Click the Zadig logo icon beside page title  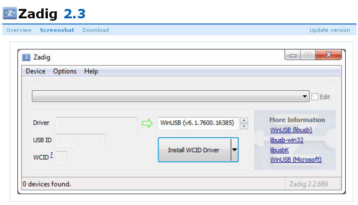(x=9, y=13)
